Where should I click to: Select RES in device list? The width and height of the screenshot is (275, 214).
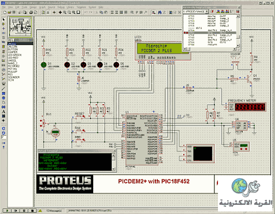pos(10,74)
